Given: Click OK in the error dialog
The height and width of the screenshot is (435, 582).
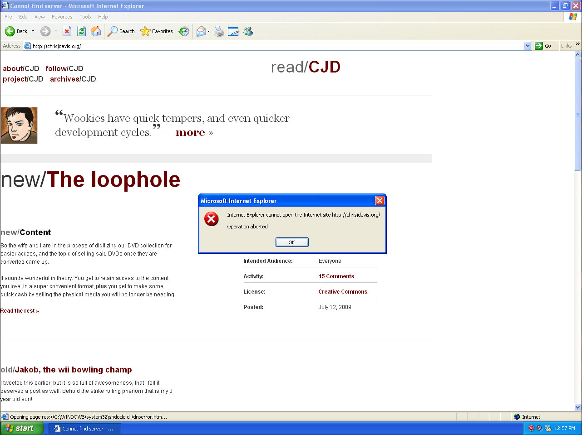Looking at the screenshot, I should (x=292, y=242).
